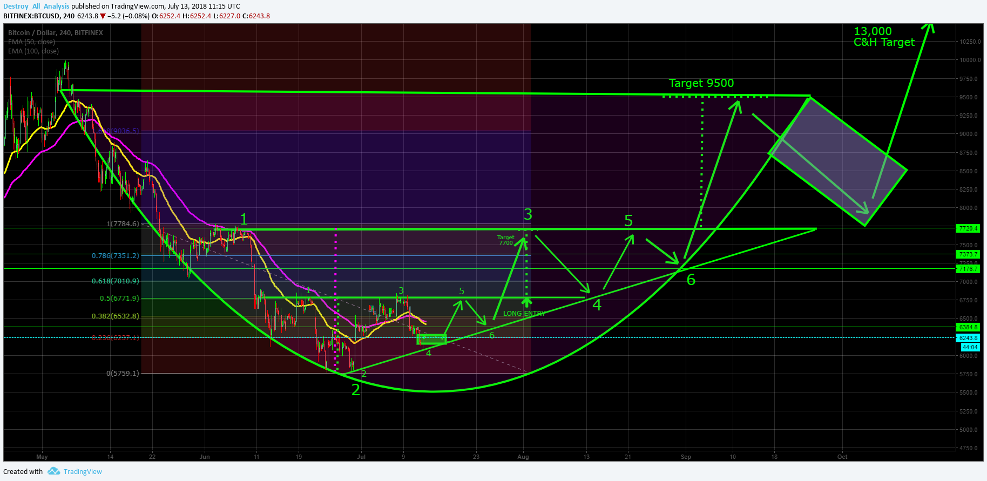Click the 6243.8 current price label on axis
The height and width of the screenshot is (481, 987).
coord(967,338)
